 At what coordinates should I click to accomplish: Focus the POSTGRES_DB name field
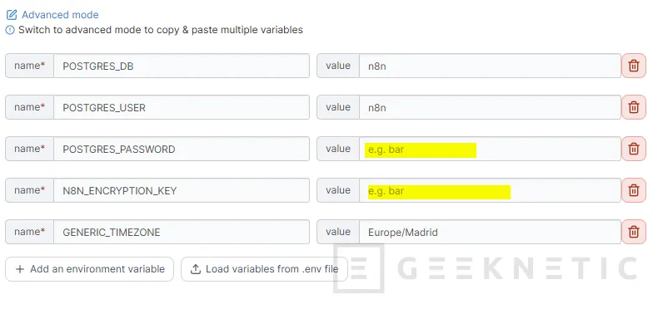point(182,66)
